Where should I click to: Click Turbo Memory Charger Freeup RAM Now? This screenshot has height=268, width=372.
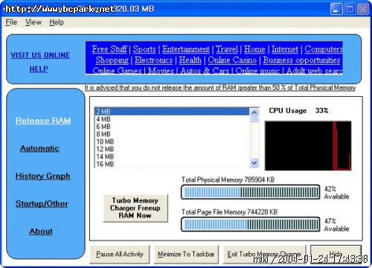coord(135,208)
